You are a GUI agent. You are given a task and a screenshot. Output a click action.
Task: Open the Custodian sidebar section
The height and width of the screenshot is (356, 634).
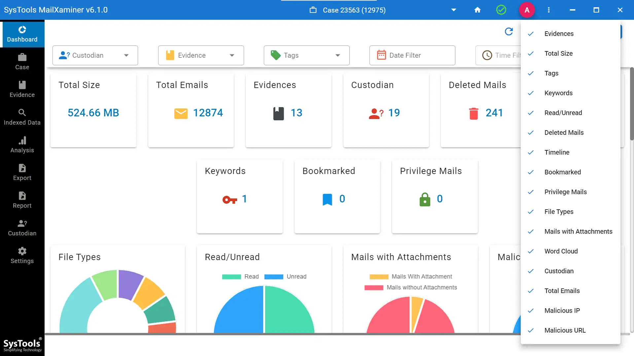click(x=22, y=228)
